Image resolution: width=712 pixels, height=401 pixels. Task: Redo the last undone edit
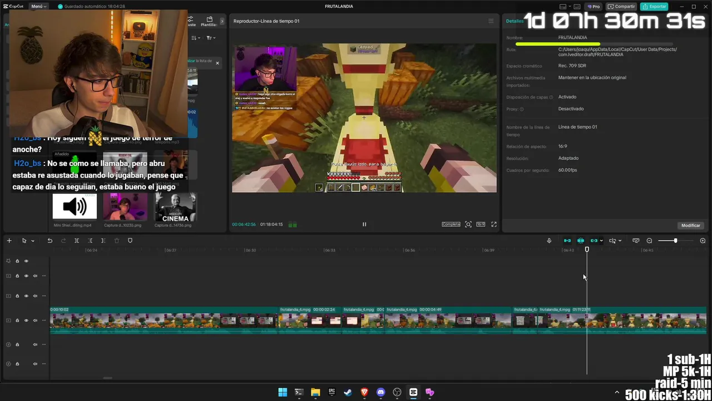click(63, 241)
